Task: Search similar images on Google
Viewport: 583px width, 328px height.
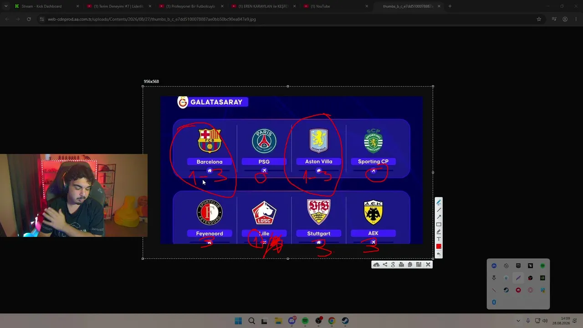Action: pos(393,265)
